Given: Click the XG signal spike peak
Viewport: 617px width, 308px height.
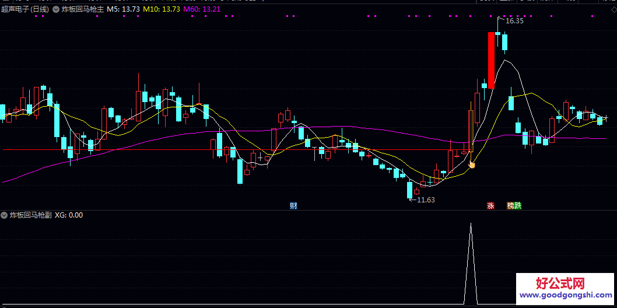Looking at the screenshot, I should pos(471,224).
